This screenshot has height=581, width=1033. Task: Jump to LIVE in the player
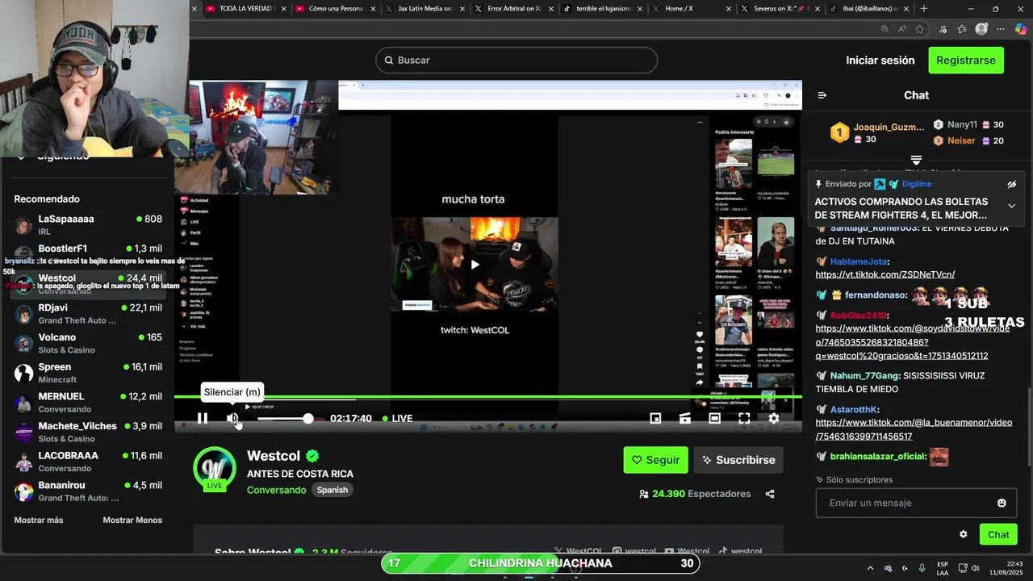397,418
